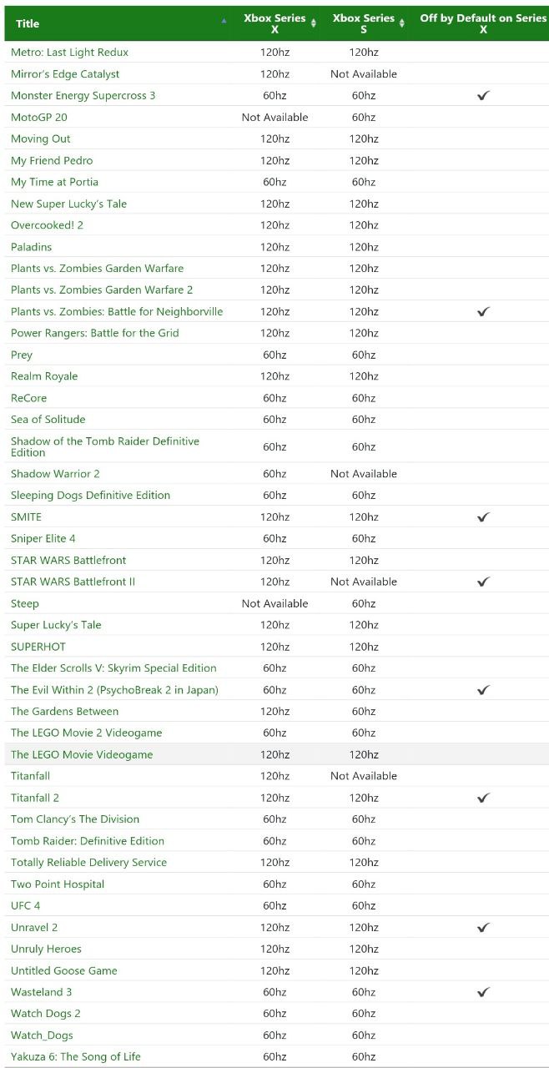
Task: Sort table by Title column arrow
Action: (224, 21)
